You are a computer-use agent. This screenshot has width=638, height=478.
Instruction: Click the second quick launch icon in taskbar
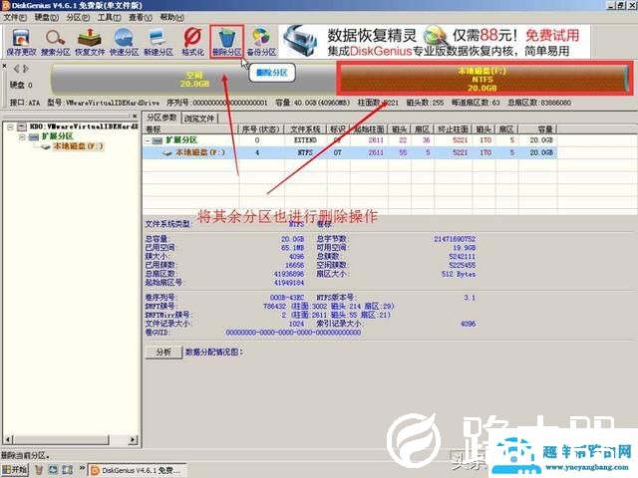53,470
